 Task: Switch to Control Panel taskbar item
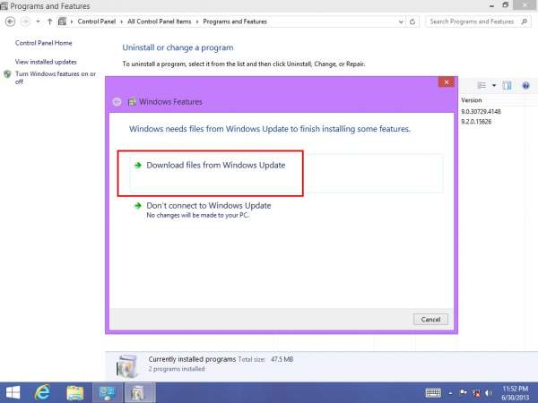(107, 393)
